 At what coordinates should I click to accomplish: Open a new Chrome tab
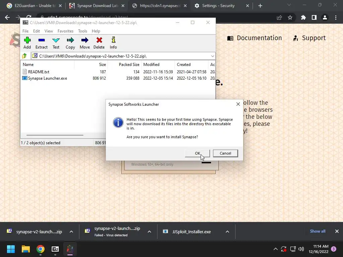[x=260, y=6]
